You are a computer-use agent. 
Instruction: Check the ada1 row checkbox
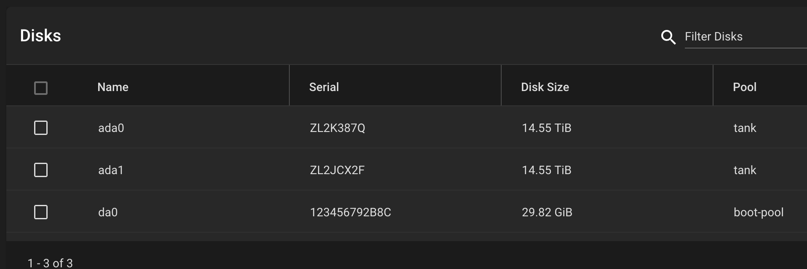coord(41,170)
